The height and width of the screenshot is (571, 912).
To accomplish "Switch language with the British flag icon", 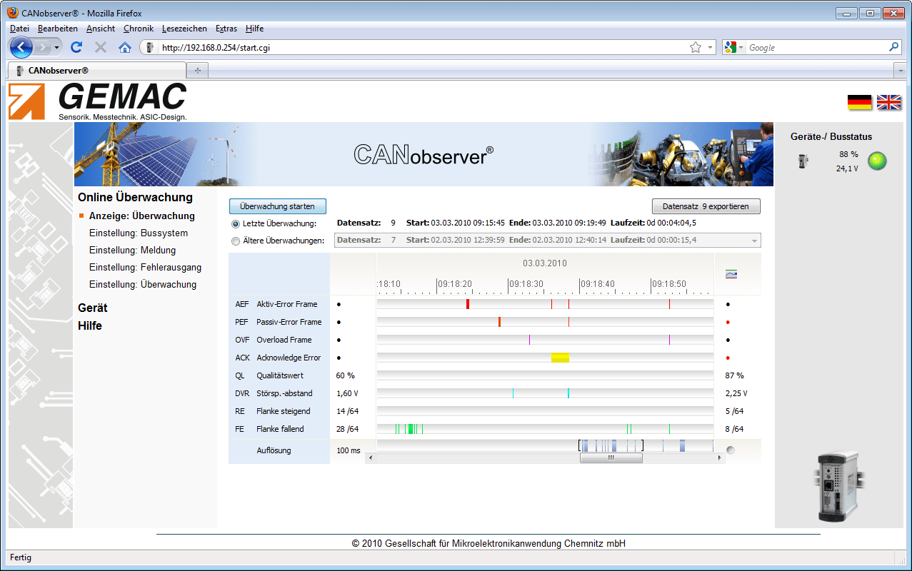I will point(888,103).
